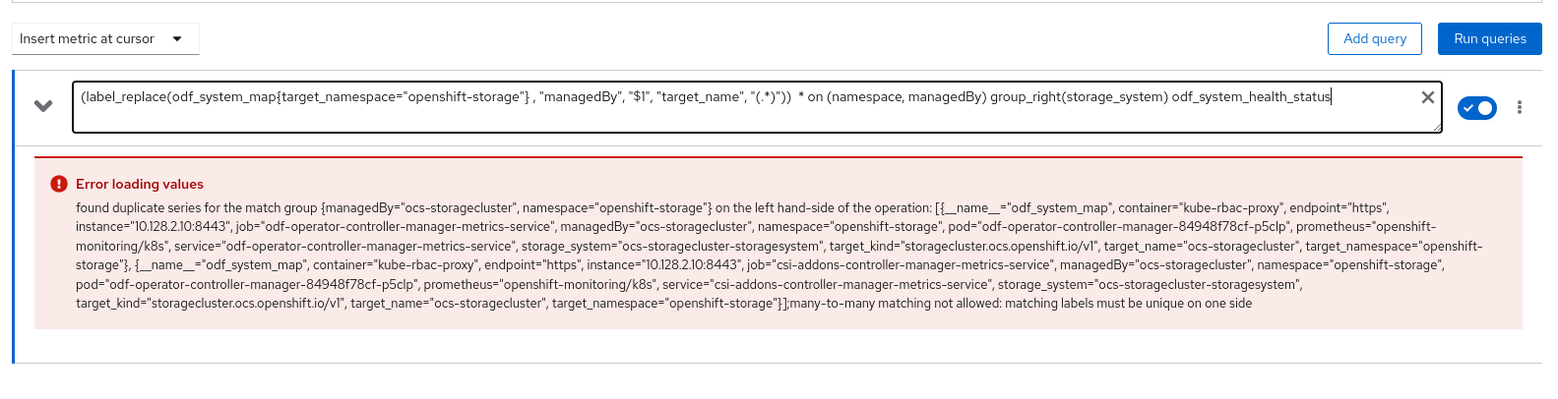
Task: Collapse the query row with the chevron
Action: [43, 106]
